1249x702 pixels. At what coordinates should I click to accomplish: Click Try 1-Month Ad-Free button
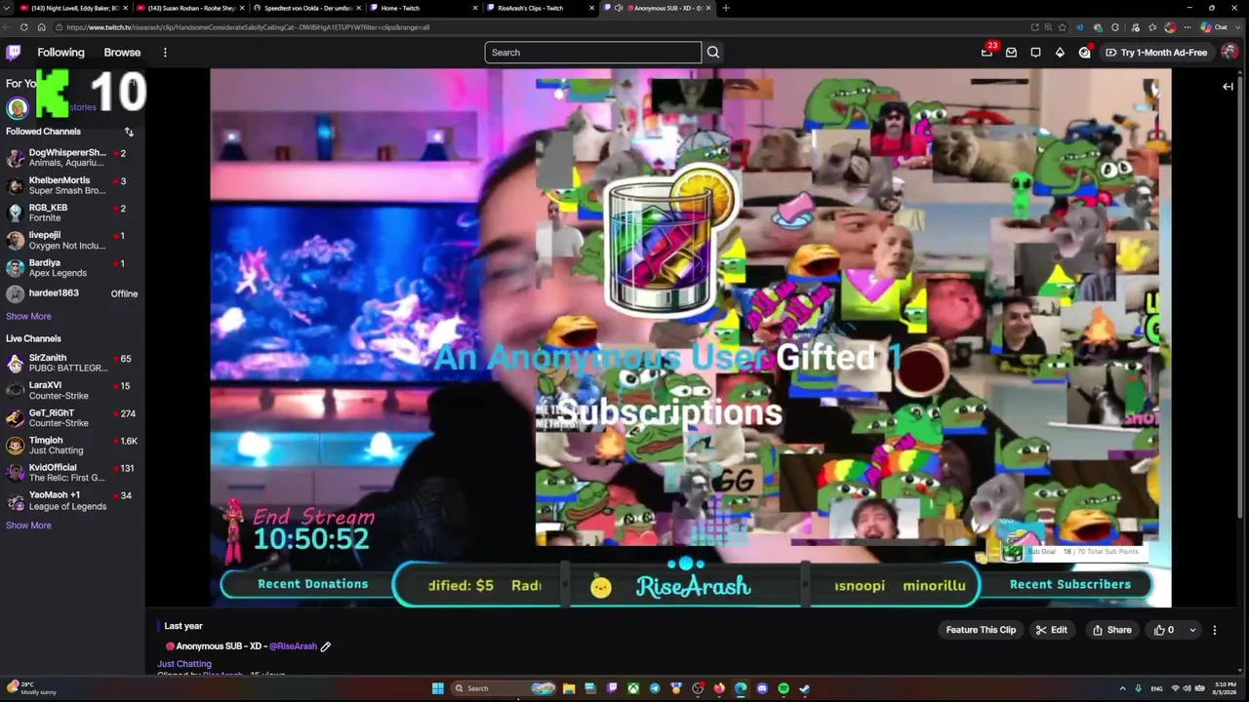tap(1156, 53)
